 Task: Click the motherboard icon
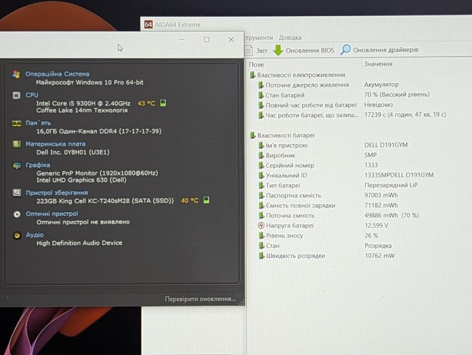[x=17, y=144]
